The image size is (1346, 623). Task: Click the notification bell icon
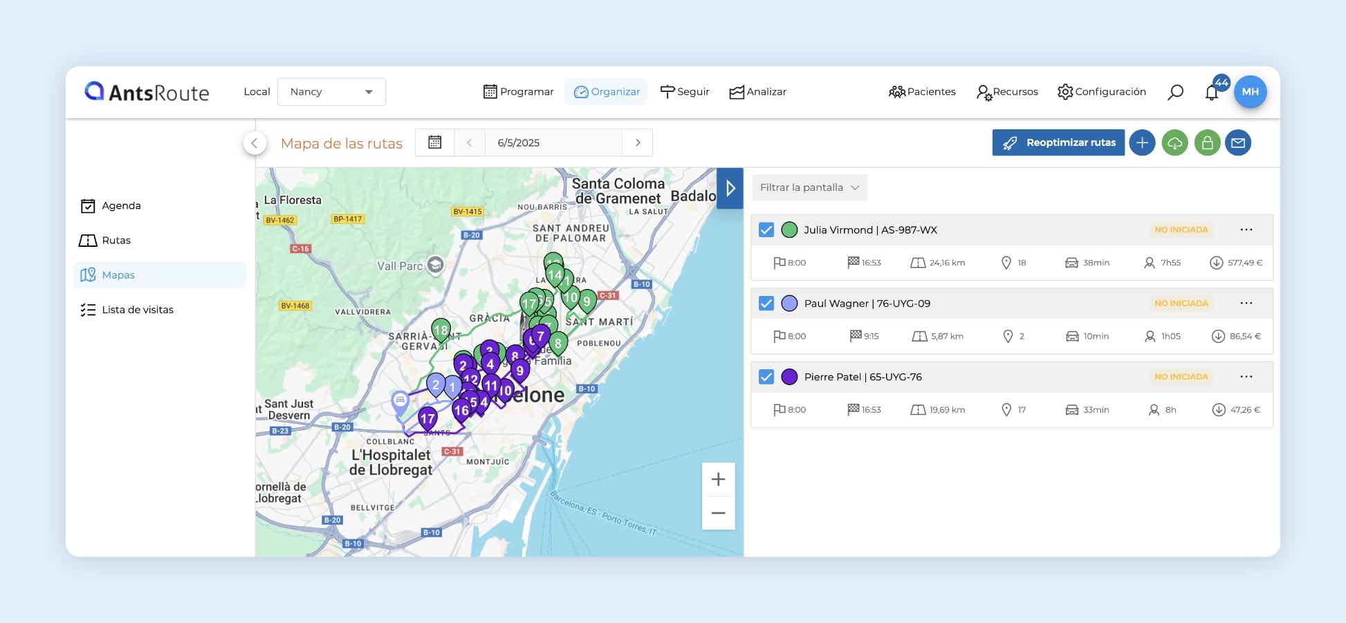point(1211,93)
